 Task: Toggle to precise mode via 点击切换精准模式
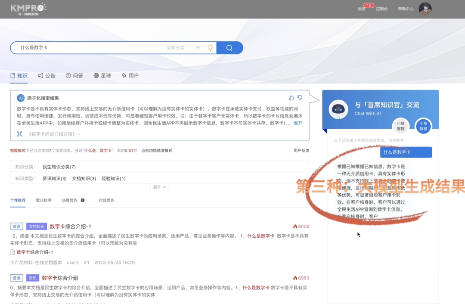coord(157,151)
